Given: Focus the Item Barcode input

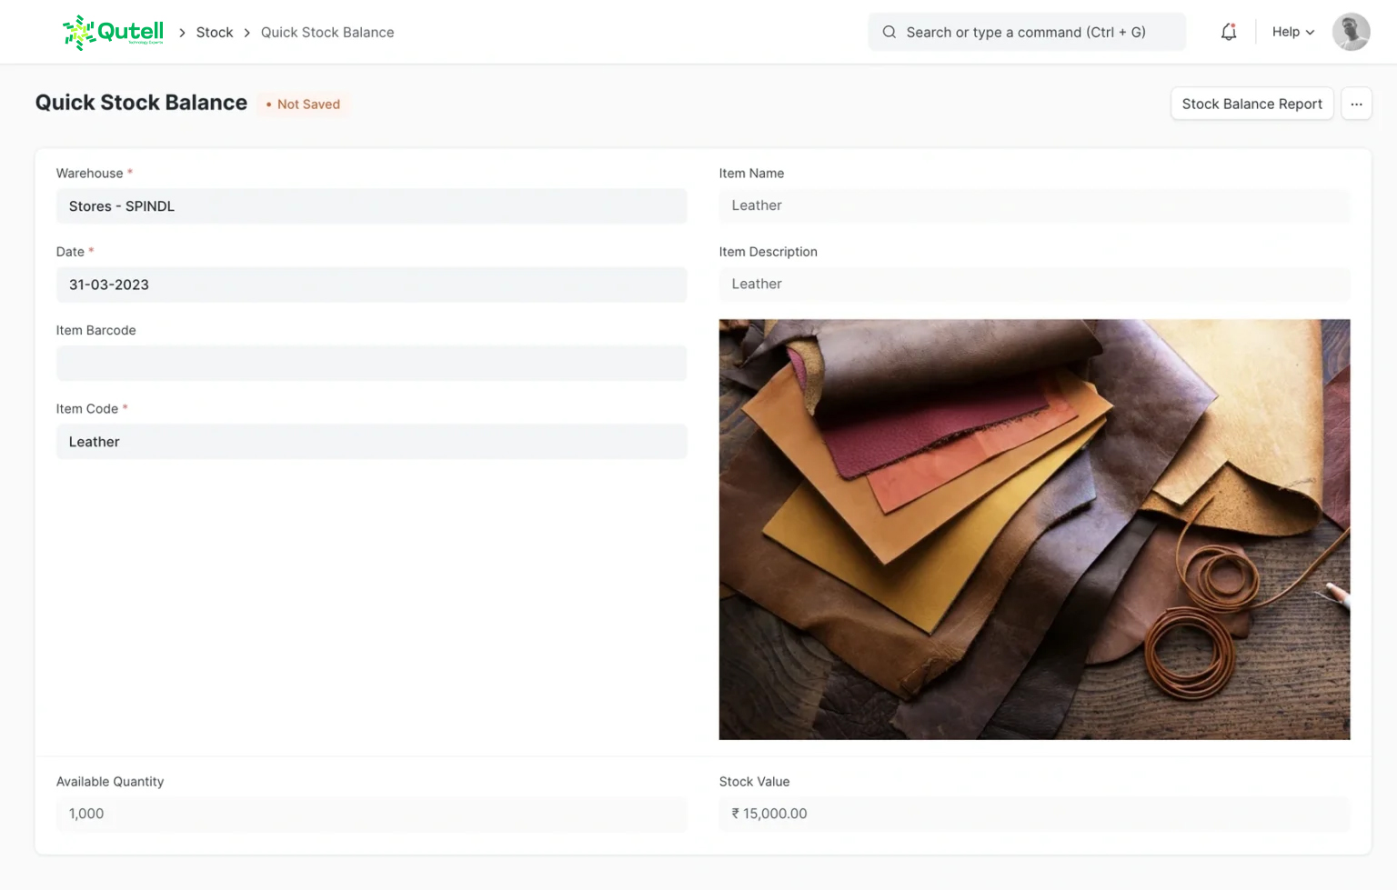Looking at the screenshot, I should click(371, 364).
